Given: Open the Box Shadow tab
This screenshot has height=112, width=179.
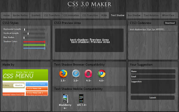Looking at the screenshot, I should point(134,15).
